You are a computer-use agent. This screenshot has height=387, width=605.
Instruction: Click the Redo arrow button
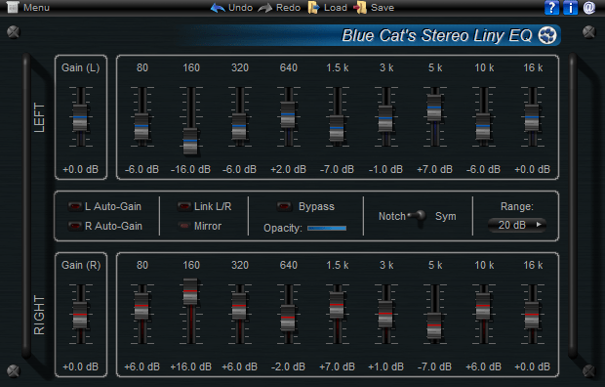pyautogui.click(x=279, y=8)
